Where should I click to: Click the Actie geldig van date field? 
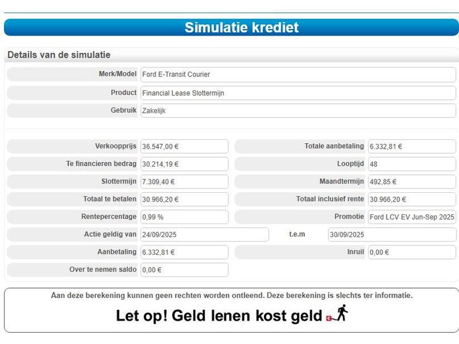[204, 234]
